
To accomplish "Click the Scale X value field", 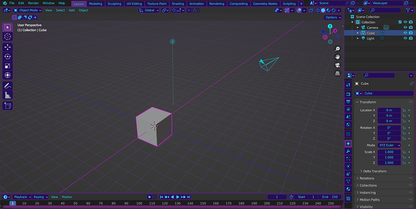I will click(389, 152).
